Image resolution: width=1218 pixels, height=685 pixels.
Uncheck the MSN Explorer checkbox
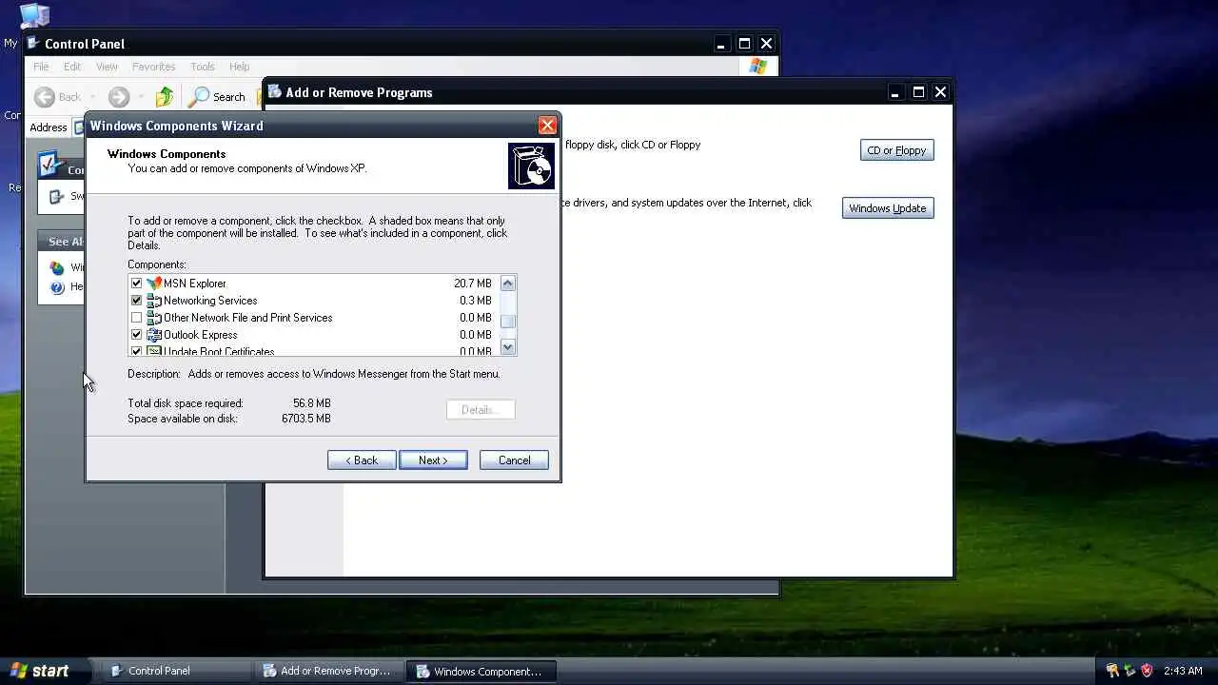pyautogui.click(x=136, y=284)
